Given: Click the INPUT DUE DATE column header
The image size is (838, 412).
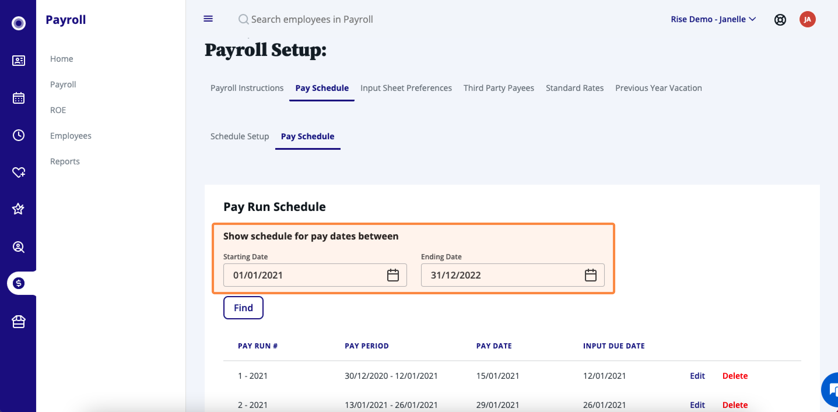Looking at the screenshot, I should coord(613,346).
